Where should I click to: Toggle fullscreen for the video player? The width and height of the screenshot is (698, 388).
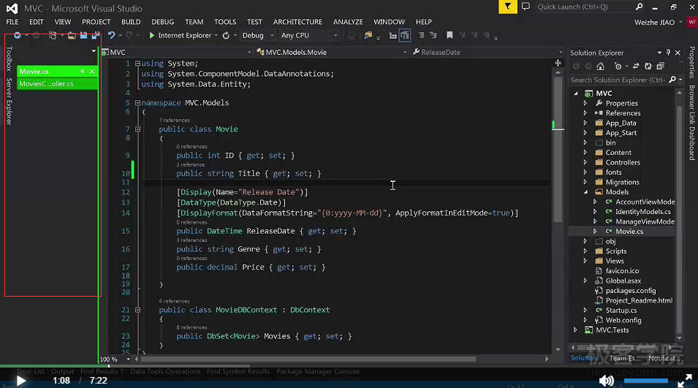(685, 381)
